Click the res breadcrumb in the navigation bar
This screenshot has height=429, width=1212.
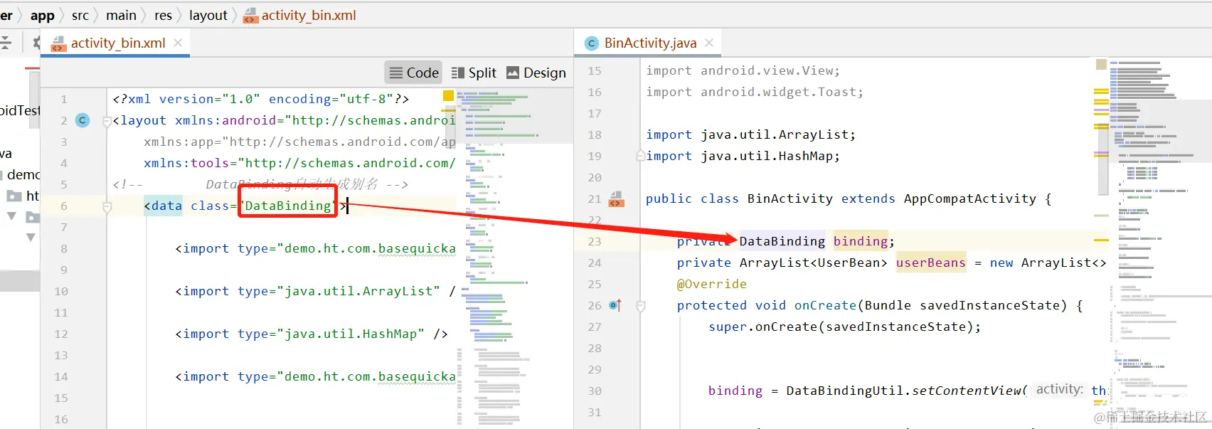[x=163, y=15]
